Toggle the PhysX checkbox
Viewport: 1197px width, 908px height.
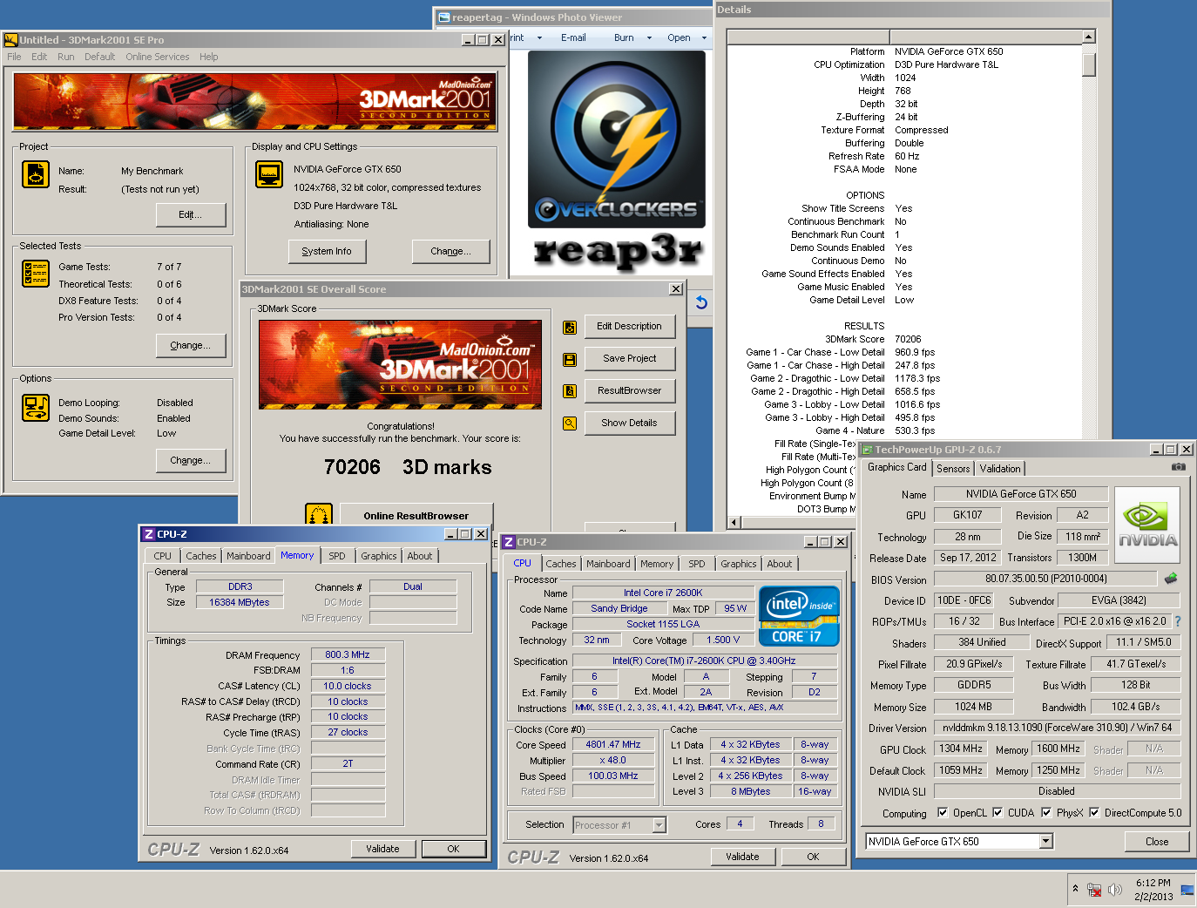1046,813
